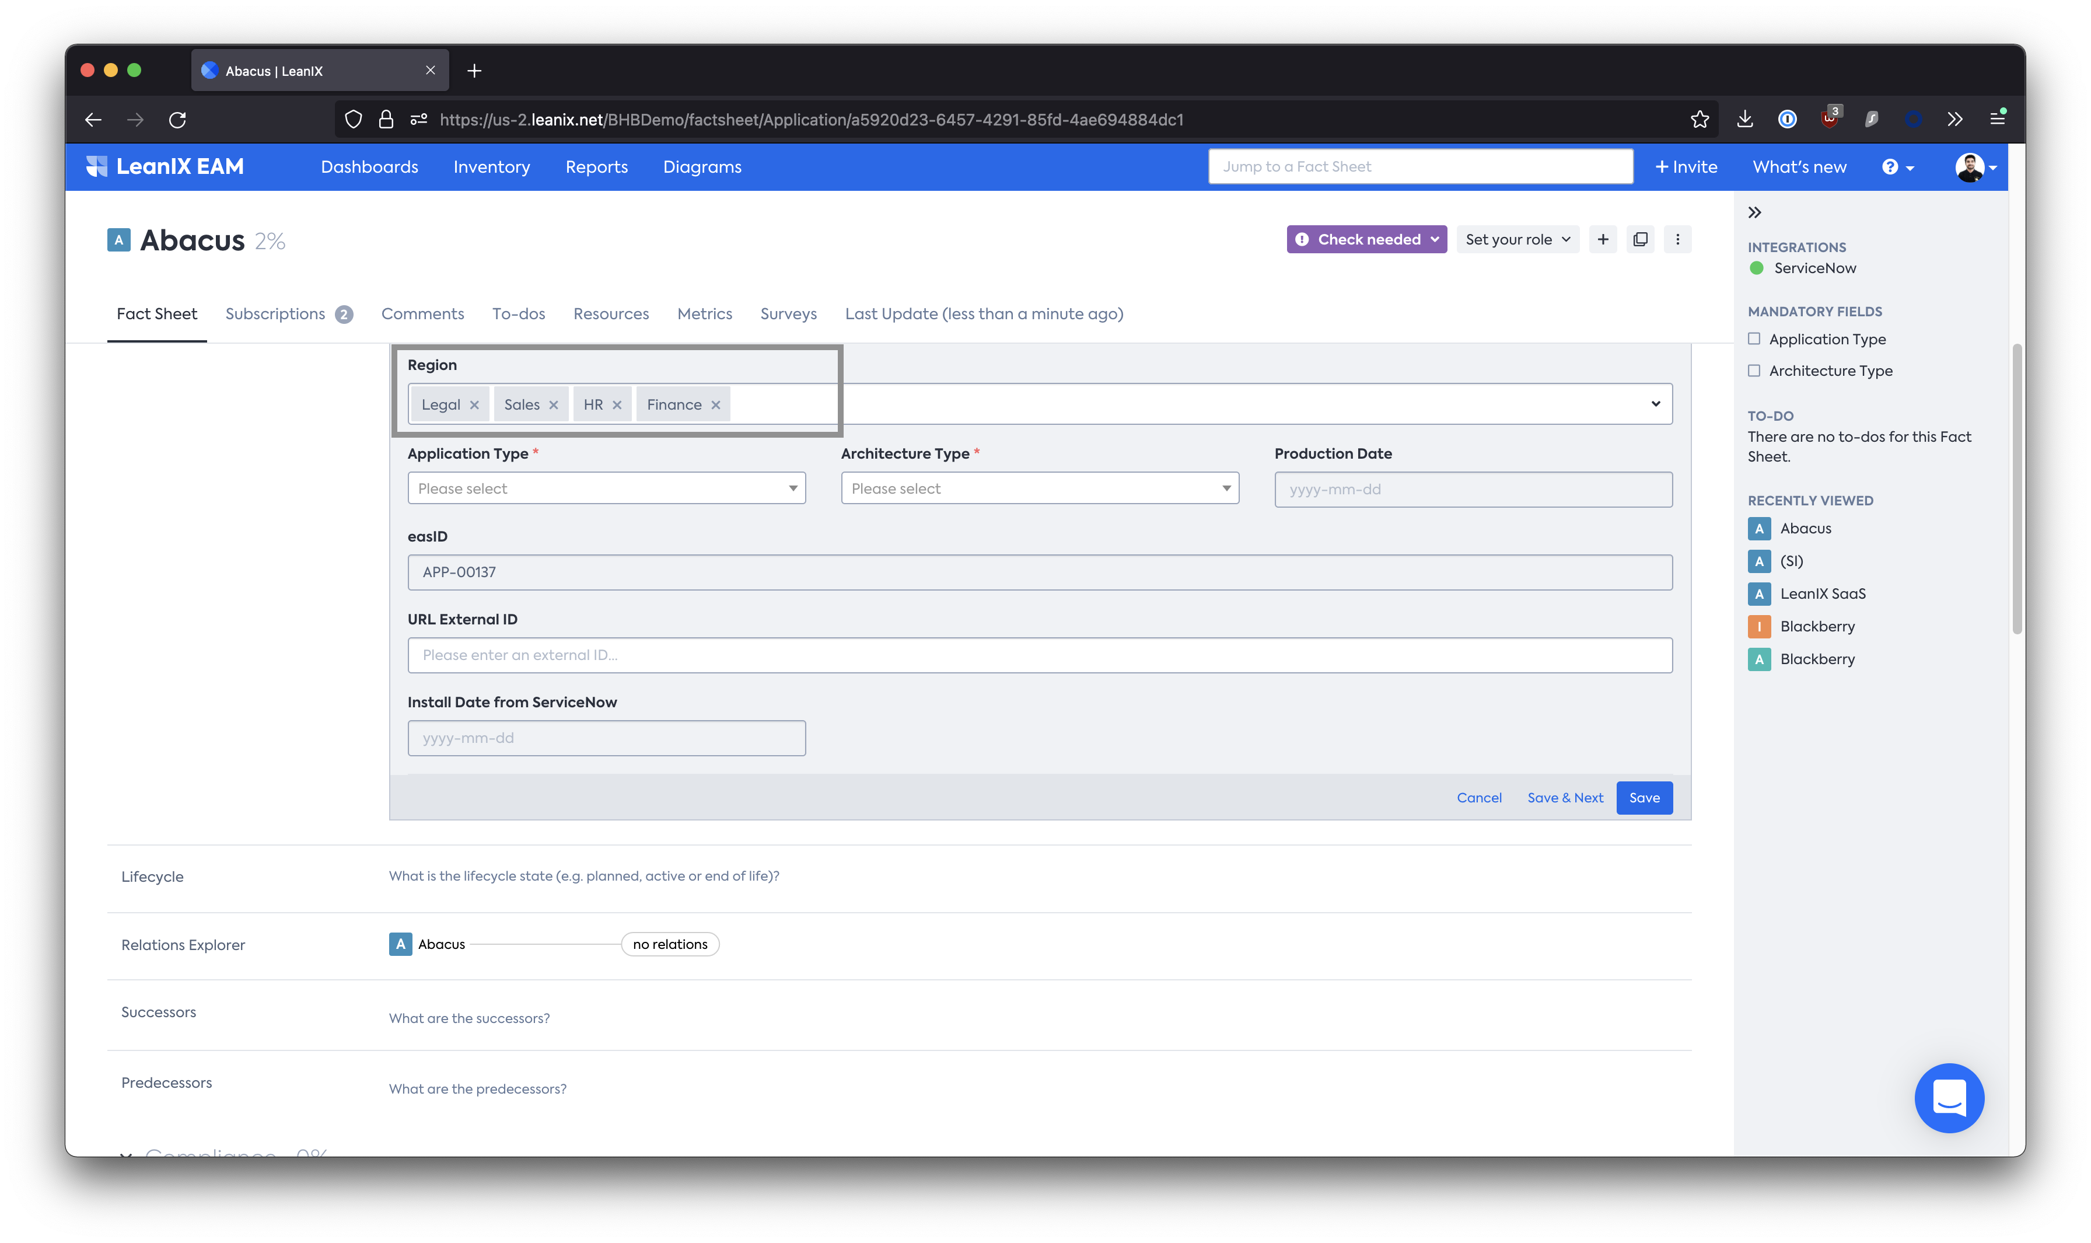Check the Application Type mandatory field box
2091x1243 pixels.
tap(1754, 339)
